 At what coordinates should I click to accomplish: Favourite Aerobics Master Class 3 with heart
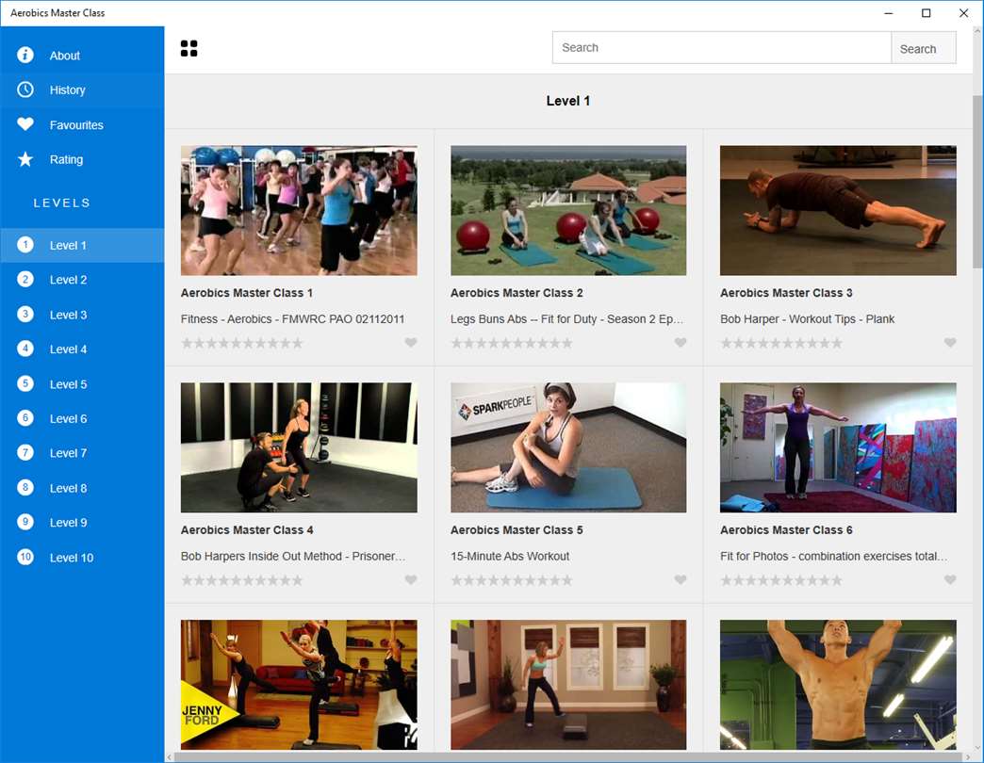[950, 342]
